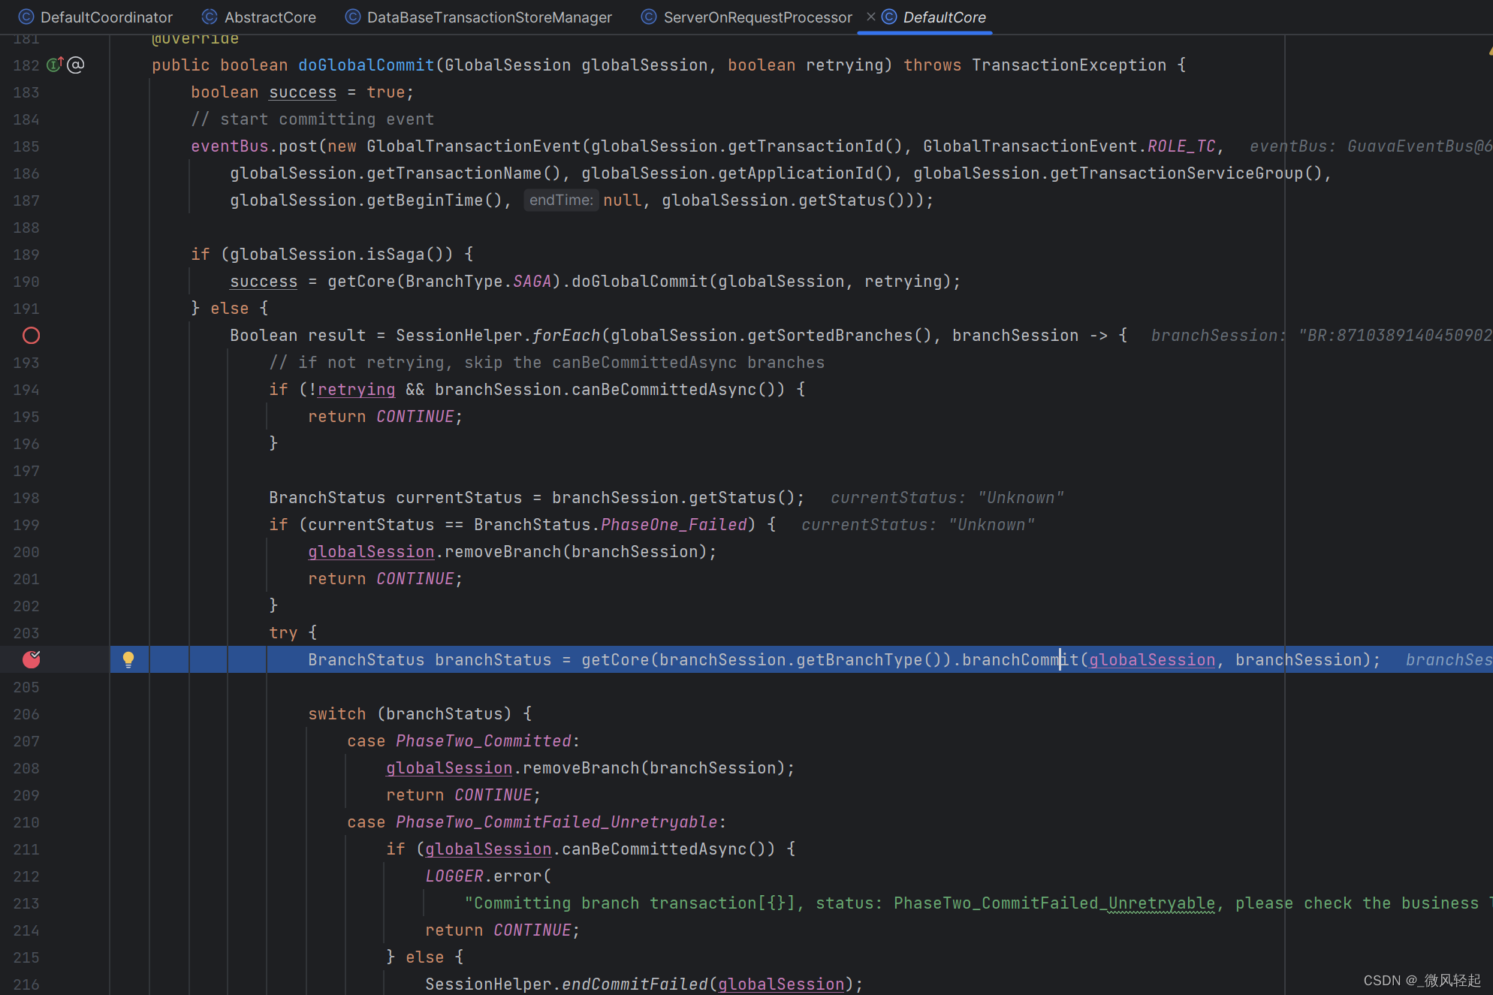Open the DataBaseTransactionStoreManager tab
The width and height of the screenshot is (1493, 995).
click(x=478, y=17)
